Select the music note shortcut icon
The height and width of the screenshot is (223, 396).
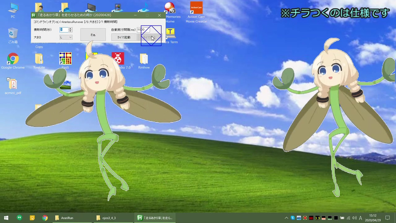144,7
